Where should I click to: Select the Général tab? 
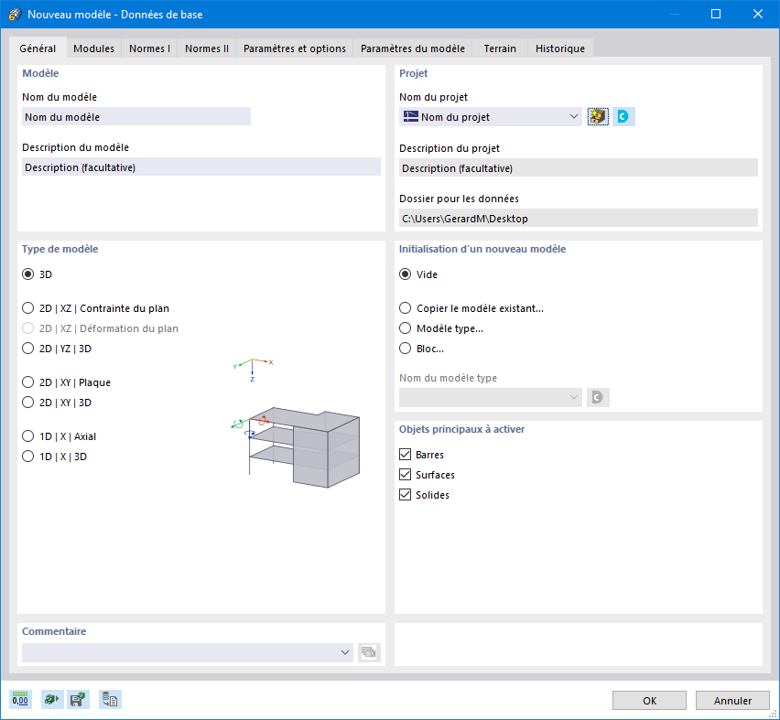tap(38, 48)
